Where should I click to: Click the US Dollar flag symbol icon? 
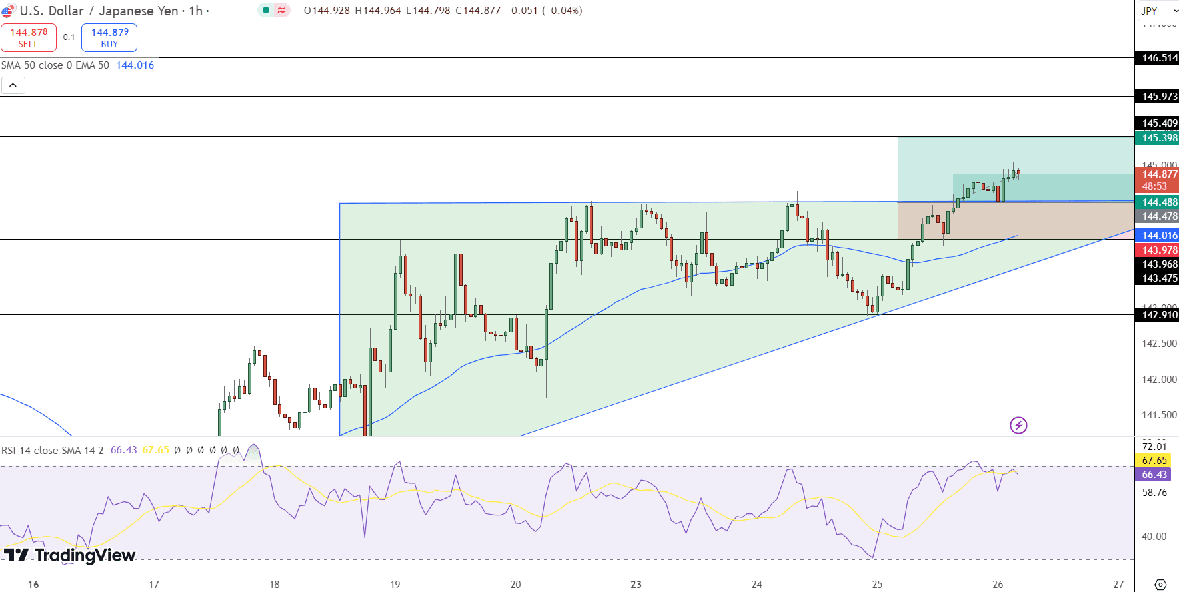coord(8,11)
